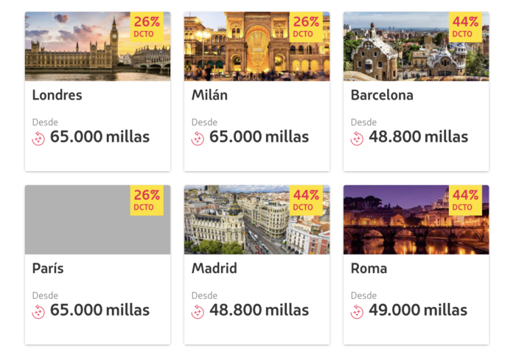
Task: Open the Roma bridge night photo
Action: [416, 220]
